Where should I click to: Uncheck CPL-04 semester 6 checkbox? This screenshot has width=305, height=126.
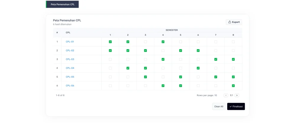tap(198, 68)
